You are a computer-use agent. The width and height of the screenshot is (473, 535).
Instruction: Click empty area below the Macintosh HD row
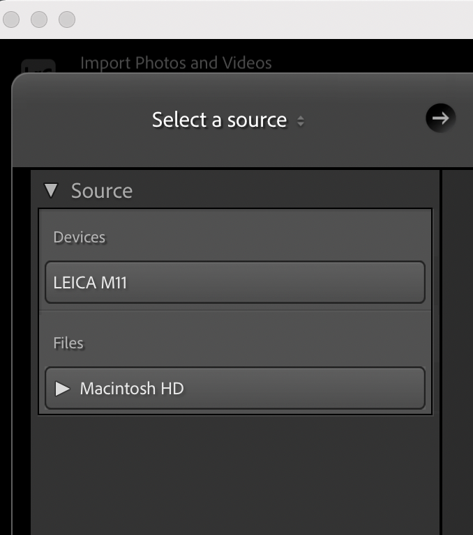pyautogui.click(x=234, y=474)
